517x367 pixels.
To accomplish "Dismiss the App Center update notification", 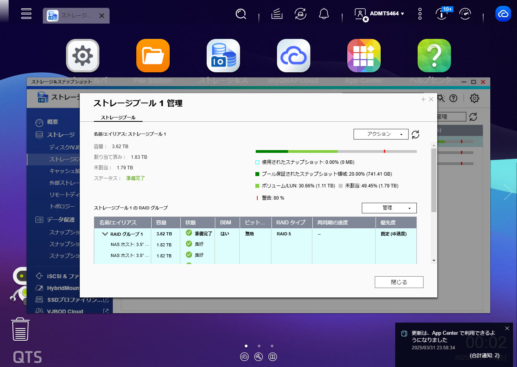I will pos(507,328).
